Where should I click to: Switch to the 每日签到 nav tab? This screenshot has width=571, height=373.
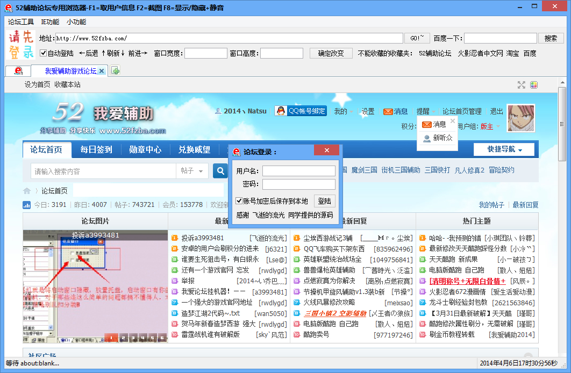tap(96, 149)
